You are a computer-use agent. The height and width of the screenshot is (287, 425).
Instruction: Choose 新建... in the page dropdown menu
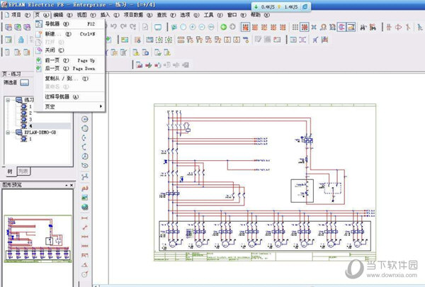70,34
